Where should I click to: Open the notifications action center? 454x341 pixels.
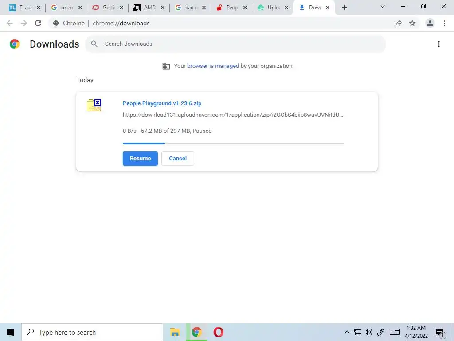(x=440, y=333)
